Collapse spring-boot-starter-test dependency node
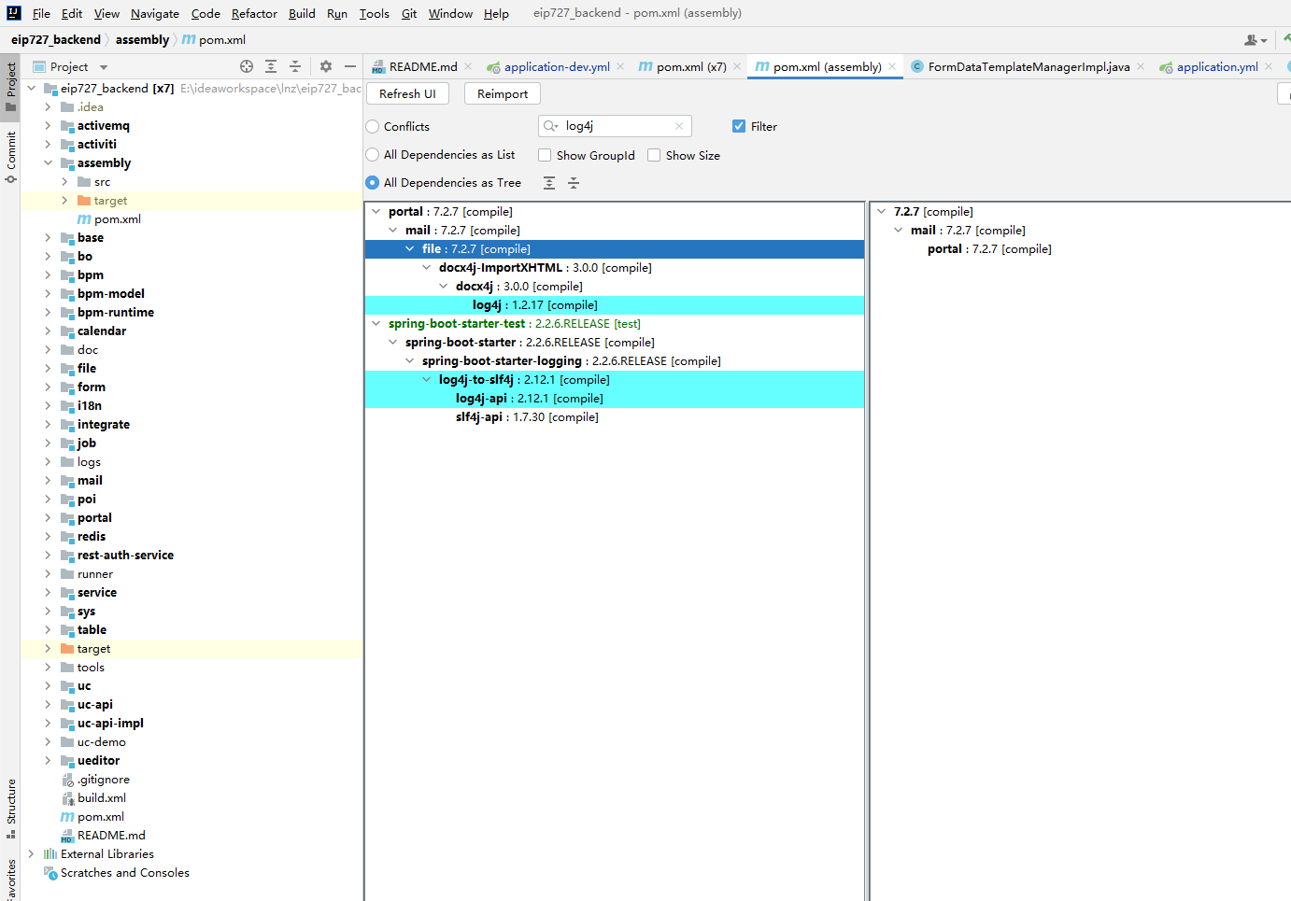Screen dimensions: 1291x901 tap(376, 324)
